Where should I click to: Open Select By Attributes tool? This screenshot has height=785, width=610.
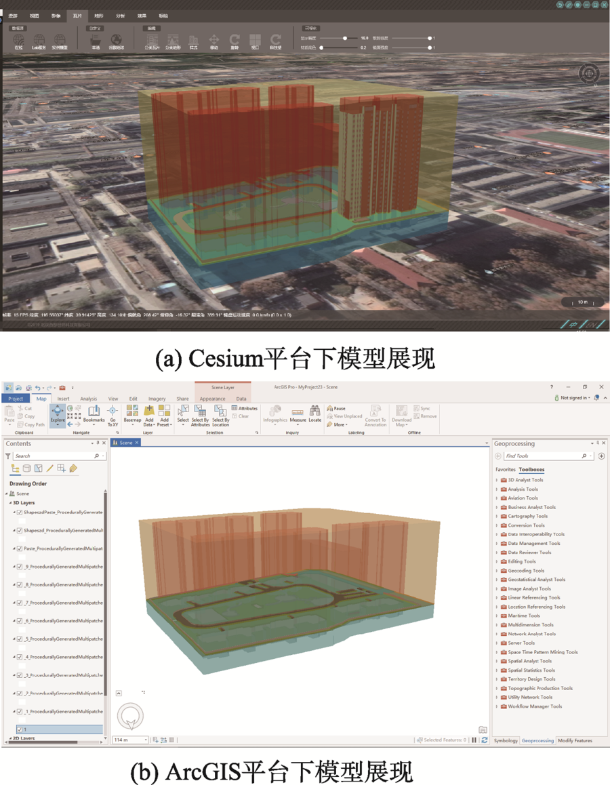pos(200,416)
